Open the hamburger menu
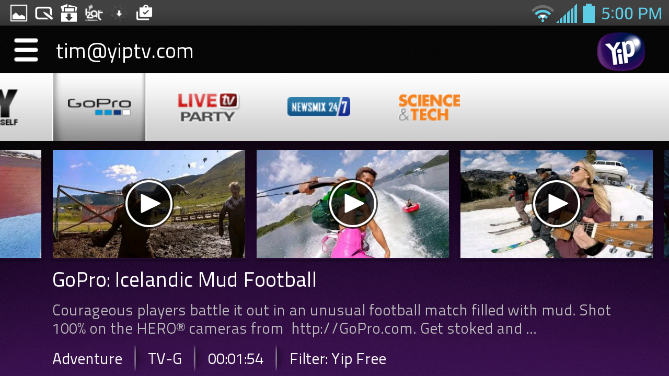This screenshot has width=669, height=376. pyautogui.click(x=26, y=50)
